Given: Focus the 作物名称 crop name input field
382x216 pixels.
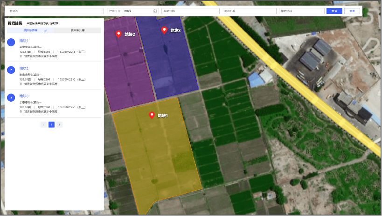Looking at the screenshot, I should tap(301, 11).
